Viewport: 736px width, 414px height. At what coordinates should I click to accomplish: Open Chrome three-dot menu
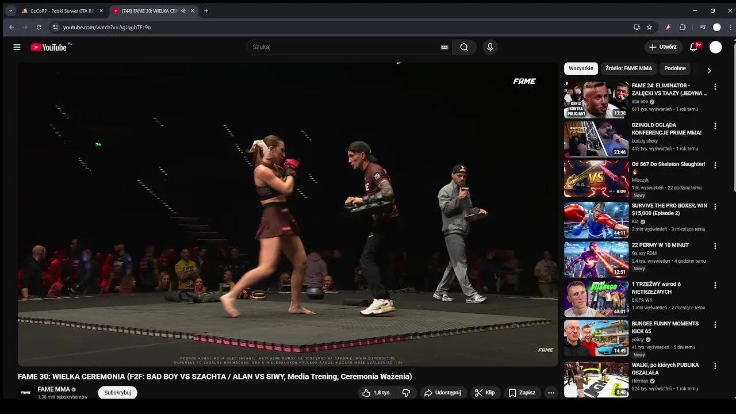(731, 27)
